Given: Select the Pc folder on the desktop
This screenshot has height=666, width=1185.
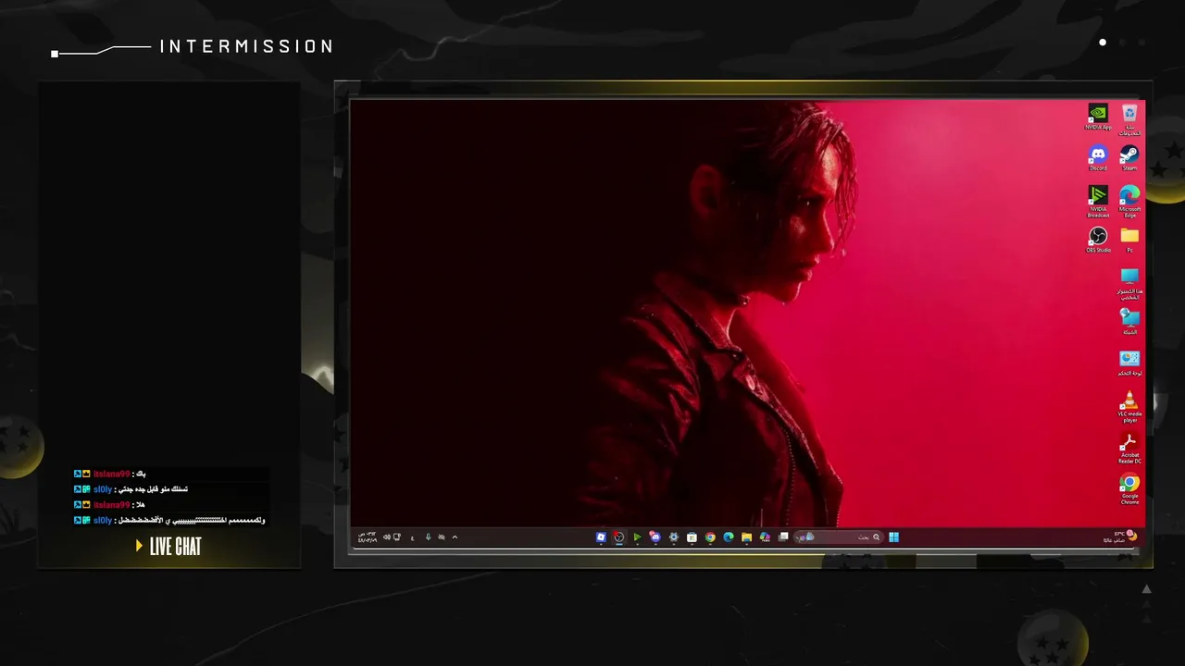Looking at the screenshot, I should (x=1129, y=240).
